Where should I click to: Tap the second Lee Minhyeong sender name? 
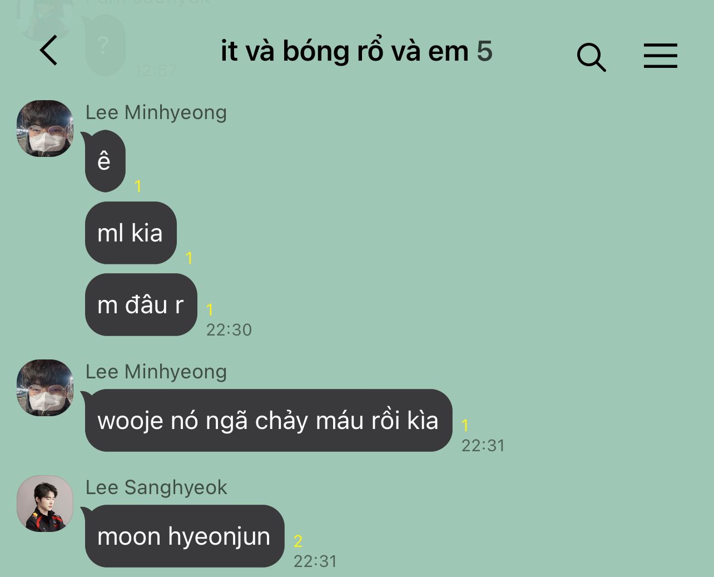point(156,372)
